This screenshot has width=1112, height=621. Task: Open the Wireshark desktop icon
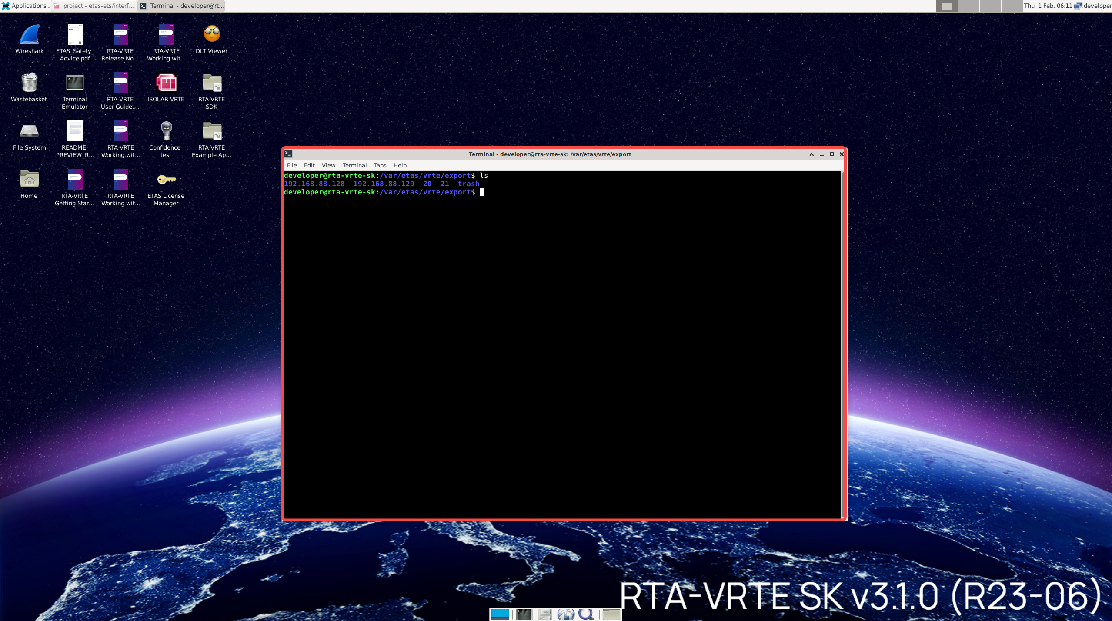[x=29, y=35]
